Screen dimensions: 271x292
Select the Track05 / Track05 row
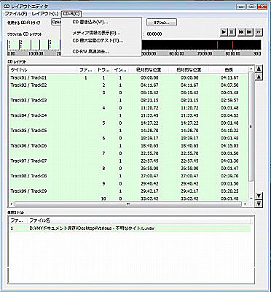coord(128,131)
